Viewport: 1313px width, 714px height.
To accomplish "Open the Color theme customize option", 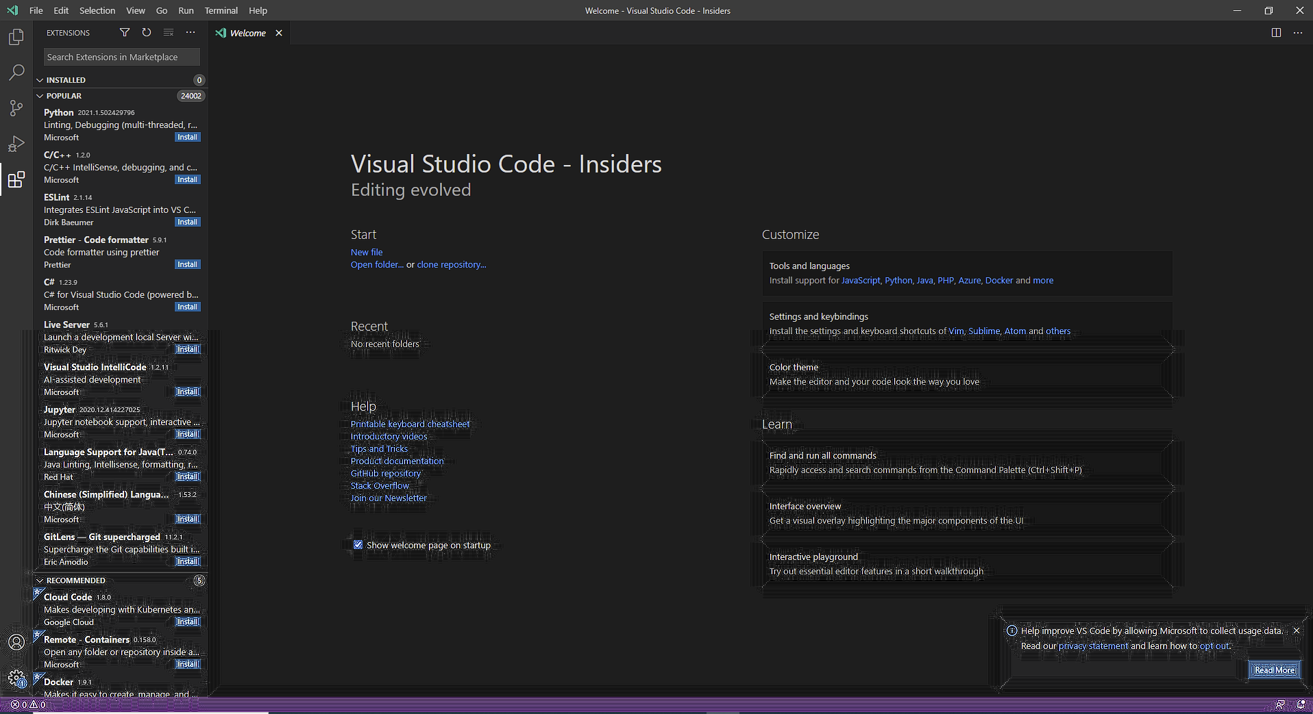I will [x=967, y=374].
